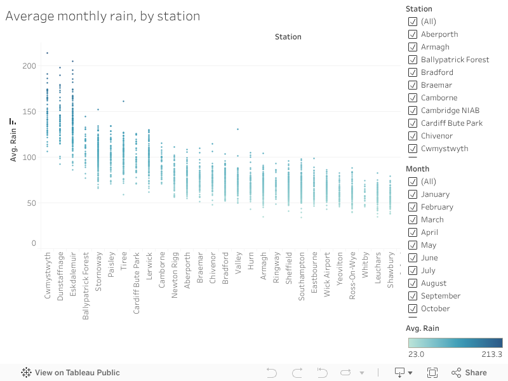Uncheck the Braemar station

coord(412,85)
